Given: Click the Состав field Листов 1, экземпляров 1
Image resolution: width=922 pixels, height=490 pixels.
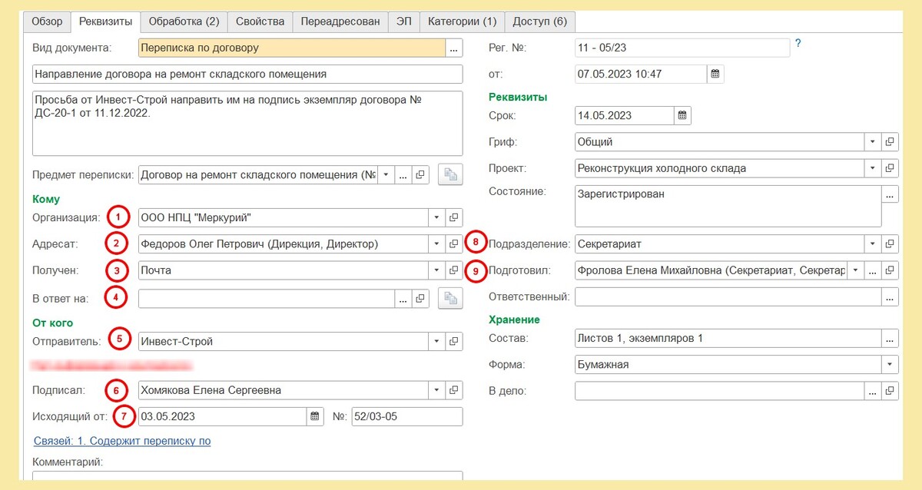Looking at the screenshot, I should click(728, 338).
